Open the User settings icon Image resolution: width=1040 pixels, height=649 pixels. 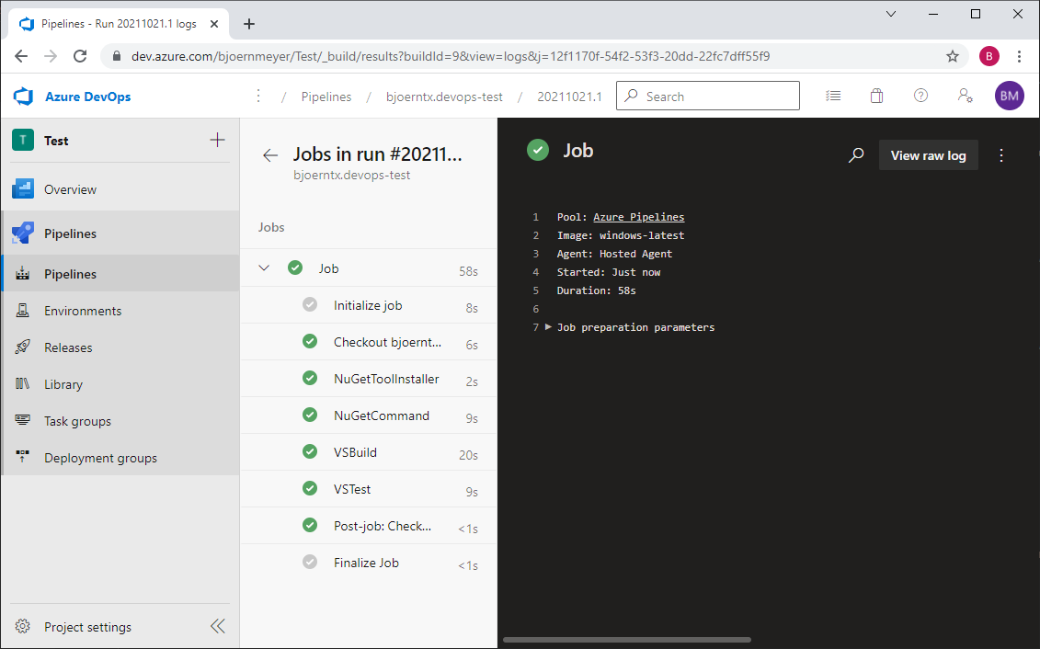point(965,96)
